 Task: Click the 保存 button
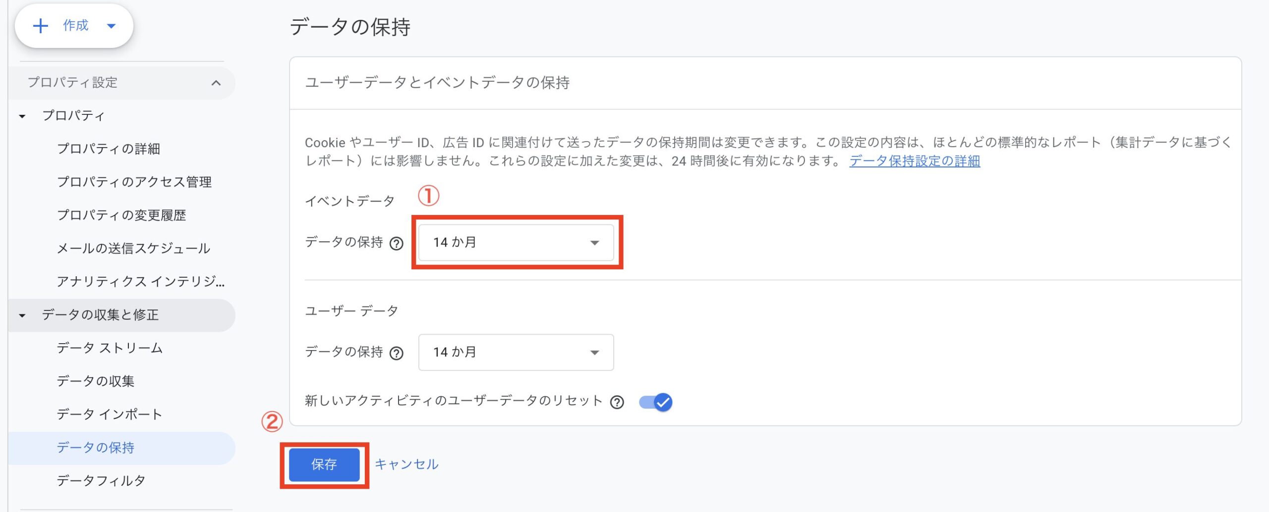click(324, 464)
